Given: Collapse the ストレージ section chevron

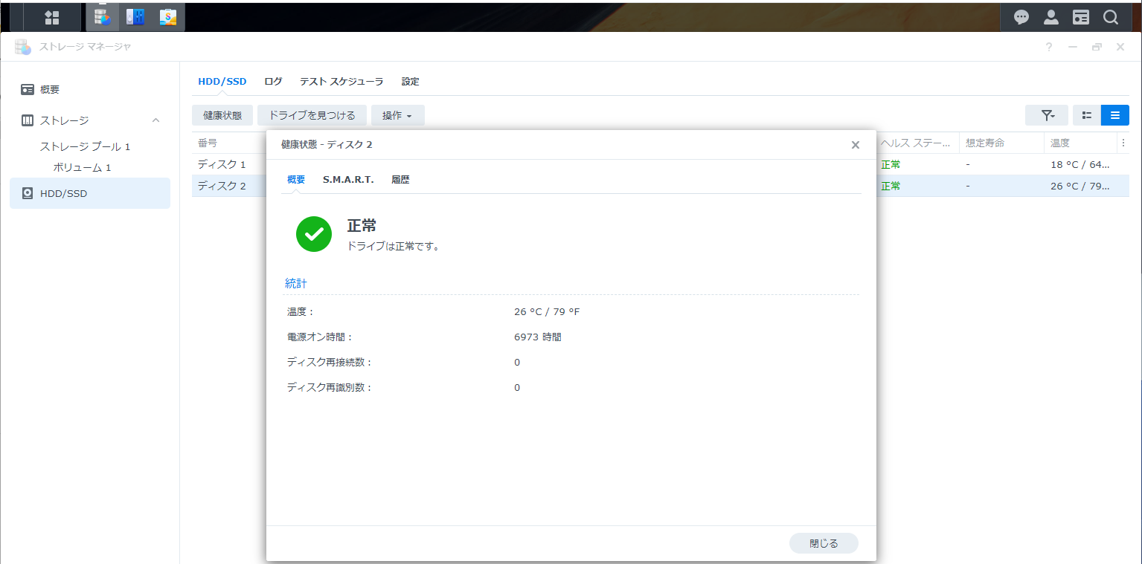Looking at the screenshot, I should 155,120.
